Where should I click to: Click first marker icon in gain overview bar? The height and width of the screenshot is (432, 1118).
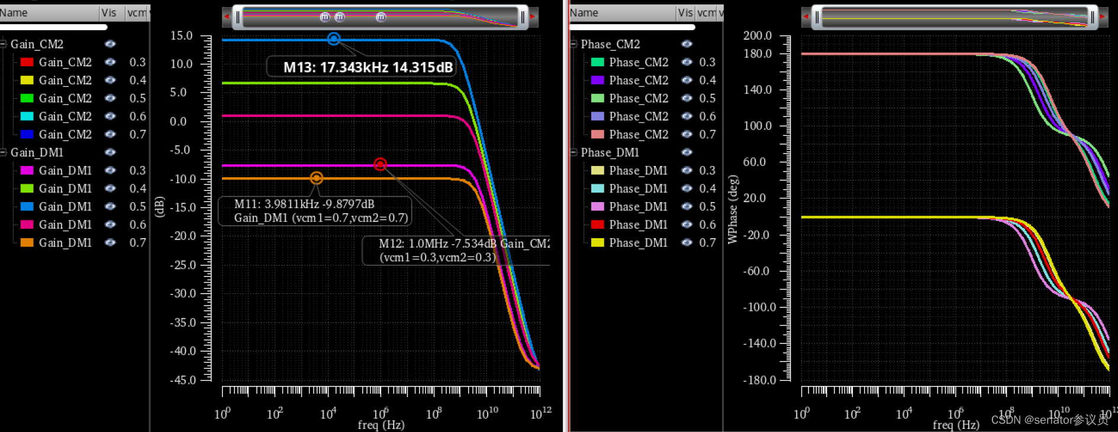pyautogui.click(x=324, y=17)
